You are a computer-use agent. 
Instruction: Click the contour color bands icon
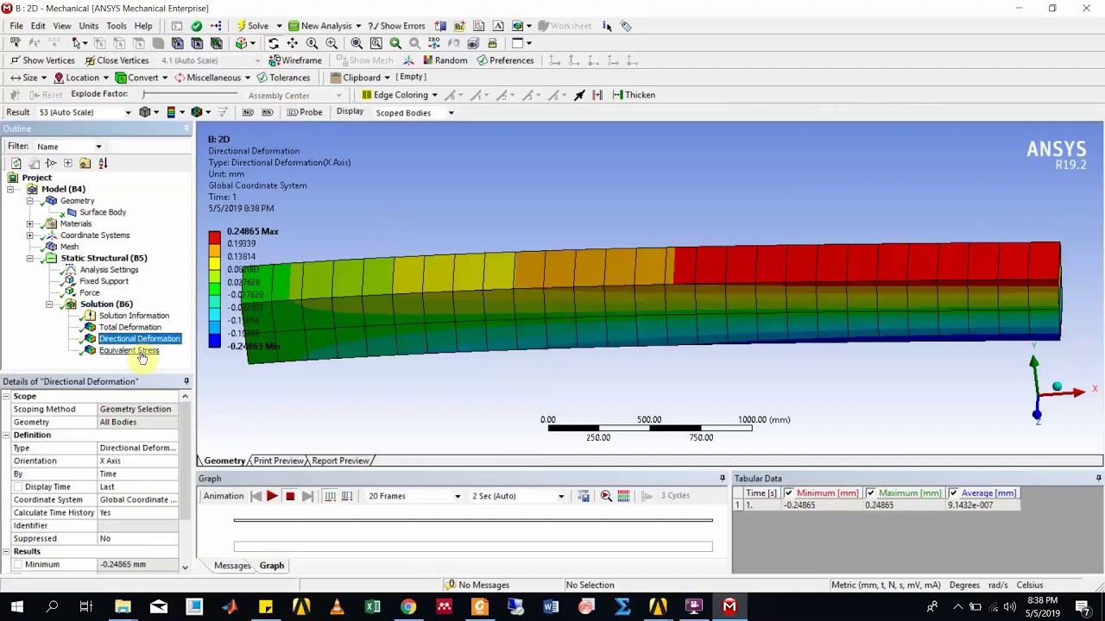coord(171,112)
